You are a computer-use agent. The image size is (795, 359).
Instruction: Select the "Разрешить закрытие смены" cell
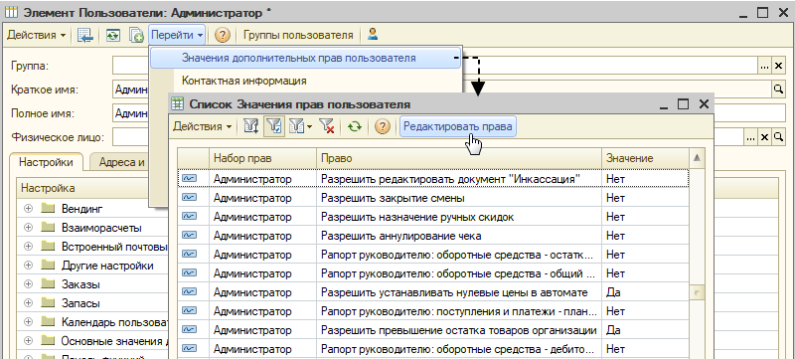pos(459,198)
